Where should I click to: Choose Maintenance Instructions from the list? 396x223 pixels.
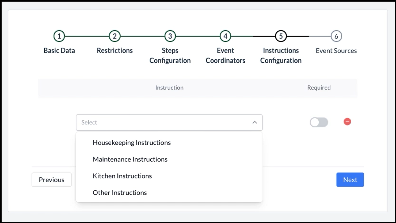130,159
